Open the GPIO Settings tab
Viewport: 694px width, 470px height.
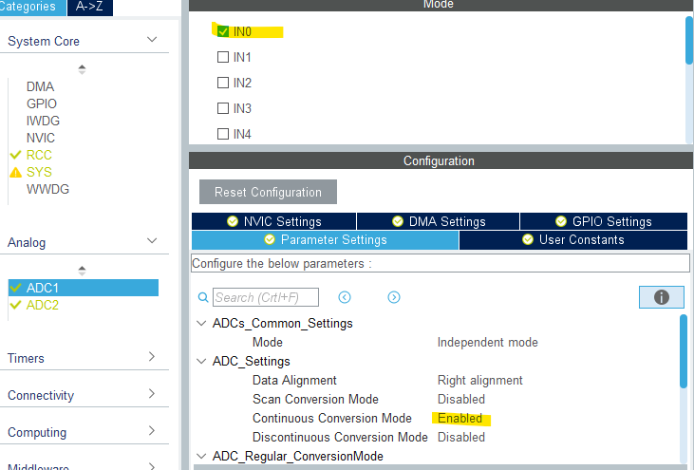(x=604, y=221)
